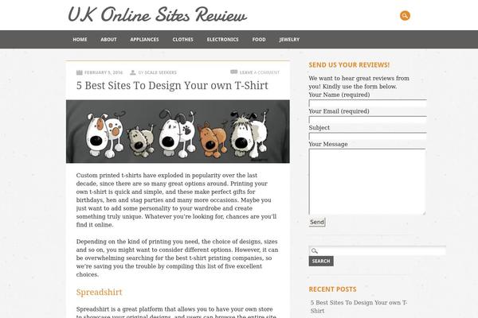Viewport: 478px width, 318px height.
Task: Open the Home menu item
Action: [x=80, y=40]
